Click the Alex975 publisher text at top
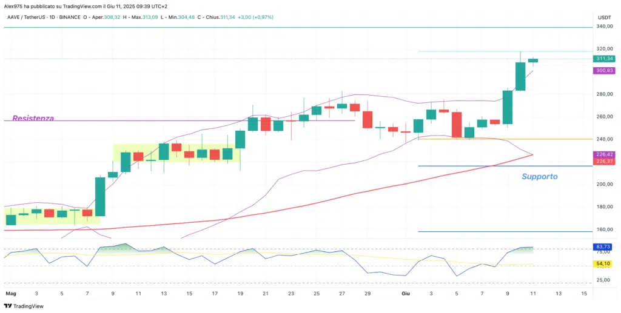 15,5
